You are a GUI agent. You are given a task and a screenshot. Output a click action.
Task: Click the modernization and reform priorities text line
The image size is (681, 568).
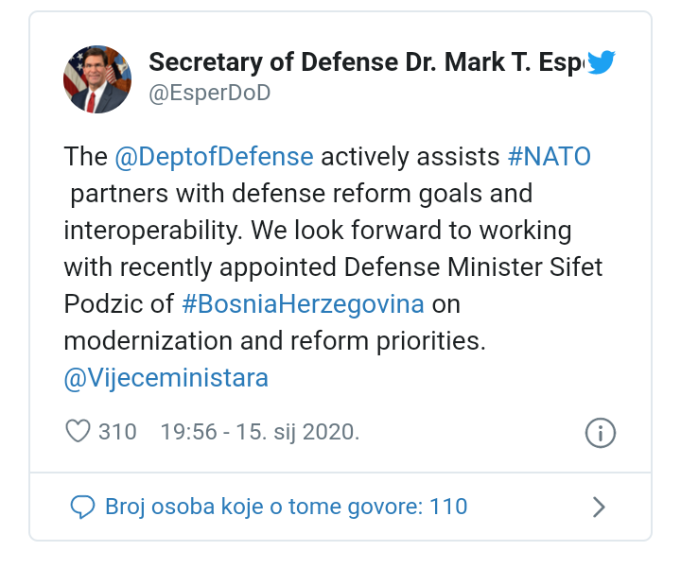274,341
